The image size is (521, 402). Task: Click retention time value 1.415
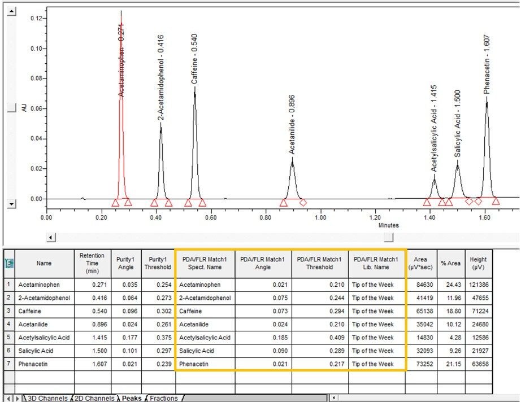point(99,338)
